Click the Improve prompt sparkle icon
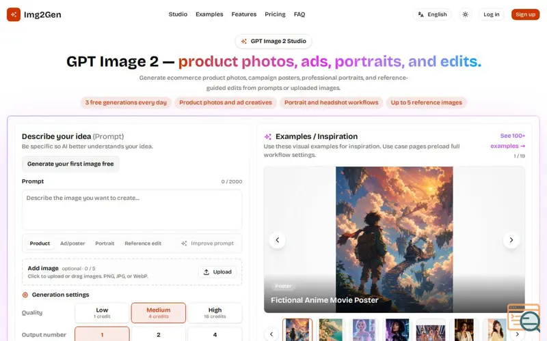 [184, 243]
